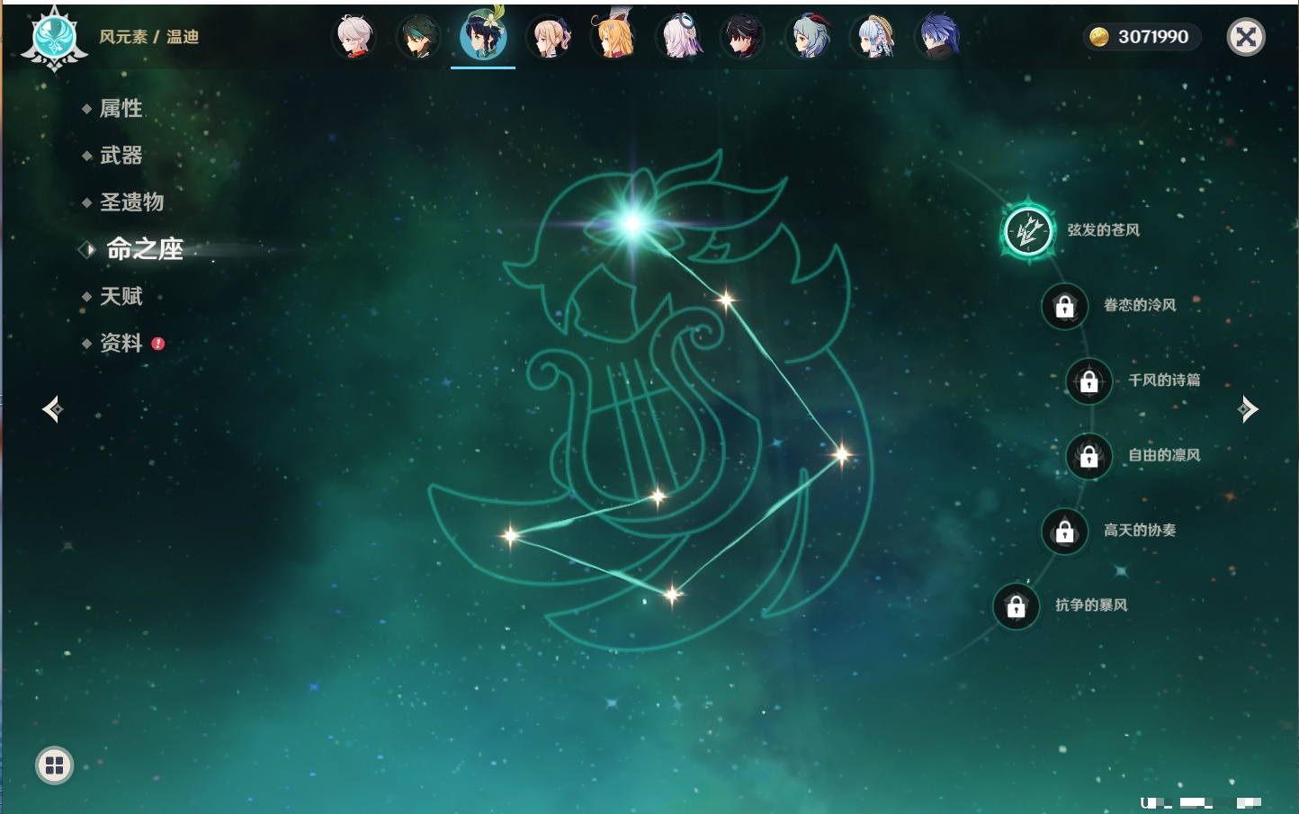Image resolution: width=1299 pixels, height=814 pixels.
Task: Click the unlocked 弦发的苍风 constellation icon
Action: point(1028,232)
